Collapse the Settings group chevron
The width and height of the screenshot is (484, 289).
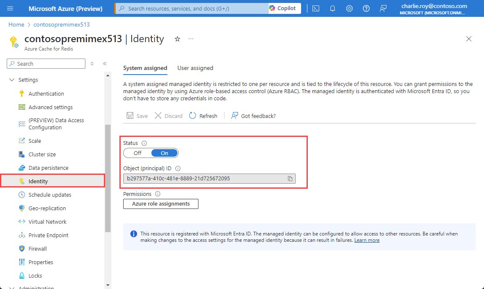[x=12, y=80]
